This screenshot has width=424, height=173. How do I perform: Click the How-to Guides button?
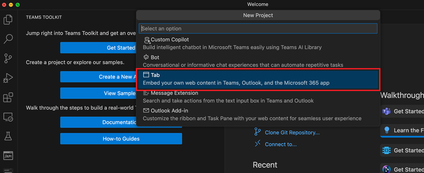coord(121,139)
